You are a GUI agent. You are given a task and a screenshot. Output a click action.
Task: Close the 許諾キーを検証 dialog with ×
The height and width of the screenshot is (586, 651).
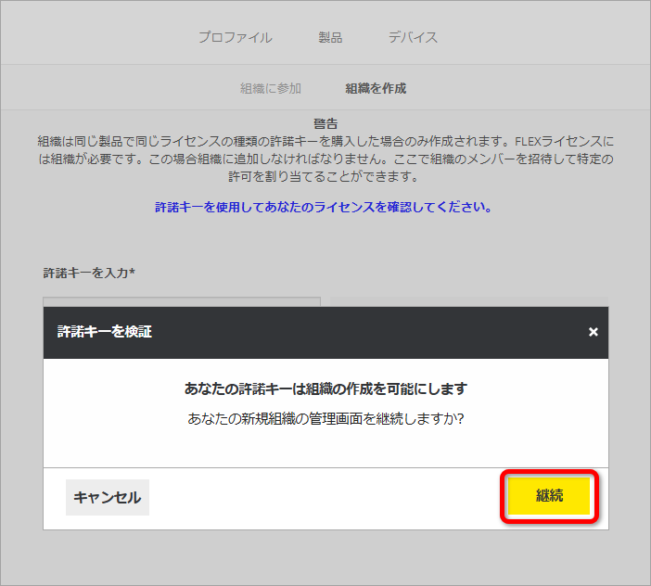click(593, 332)
